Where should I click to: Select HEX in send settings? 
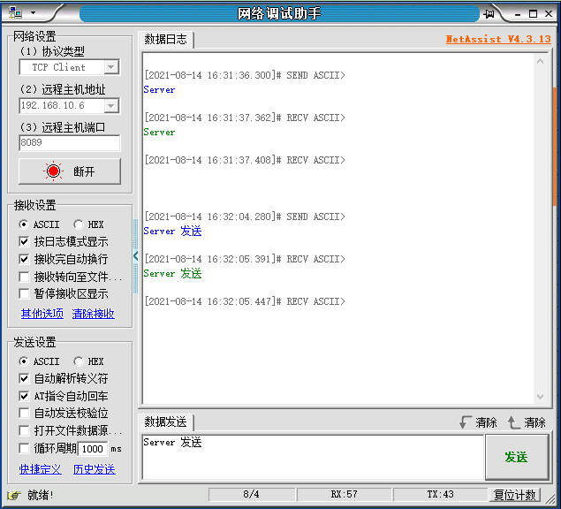click(88, 361)
